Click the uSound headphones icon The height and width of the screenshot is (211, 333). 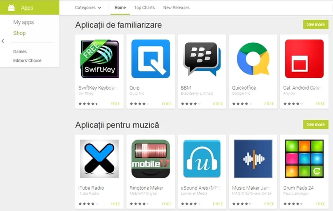[x=202, y=159]
